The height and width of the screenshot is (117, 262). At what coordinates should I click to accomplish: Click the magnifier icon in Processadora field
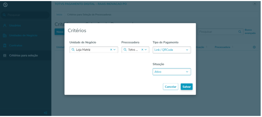[x=125, y=50]
